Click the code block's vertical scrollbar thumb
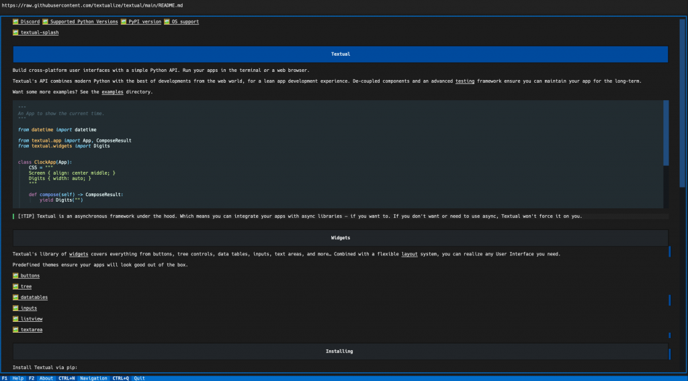688x381 pixels. coord(666,132)
